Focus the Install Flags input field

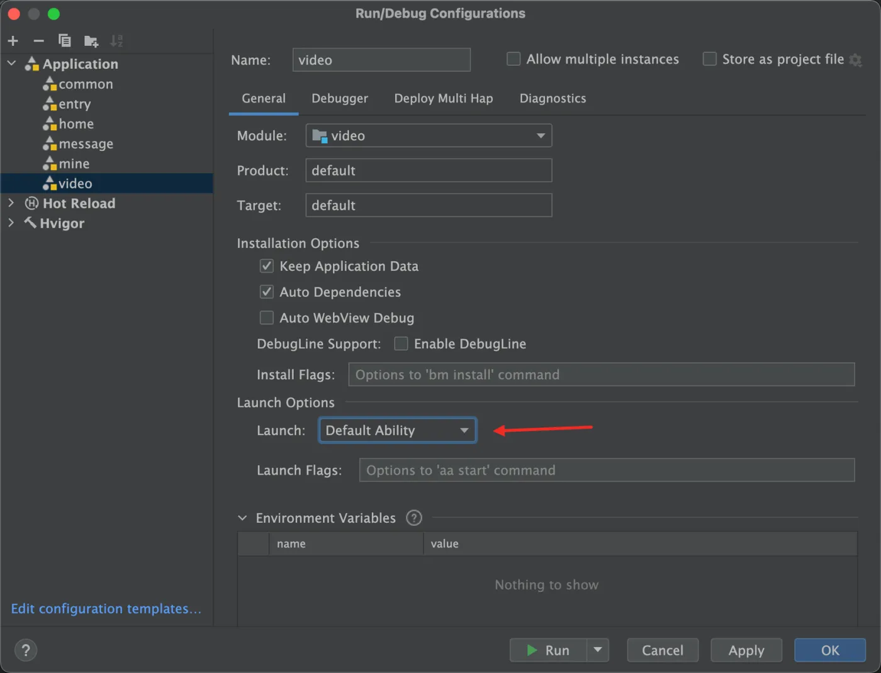click(x=602, y=374)
